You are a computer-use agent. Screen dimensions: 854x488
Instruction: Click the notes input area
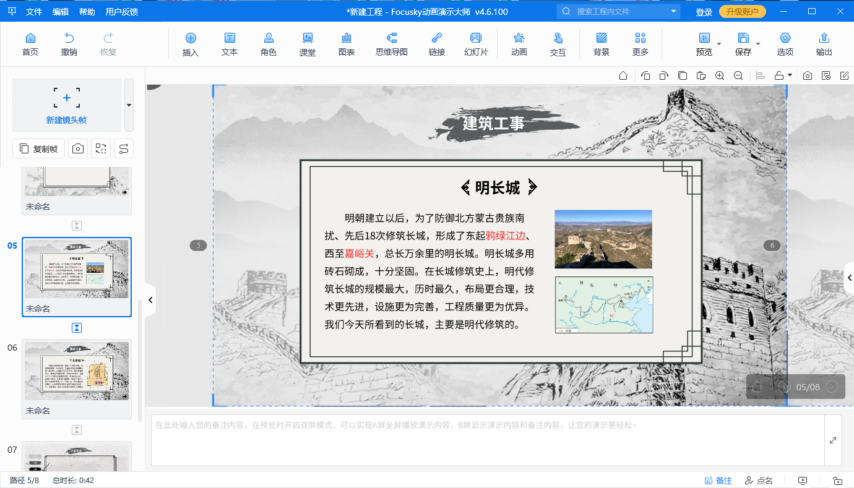click(x=488, y=440)
